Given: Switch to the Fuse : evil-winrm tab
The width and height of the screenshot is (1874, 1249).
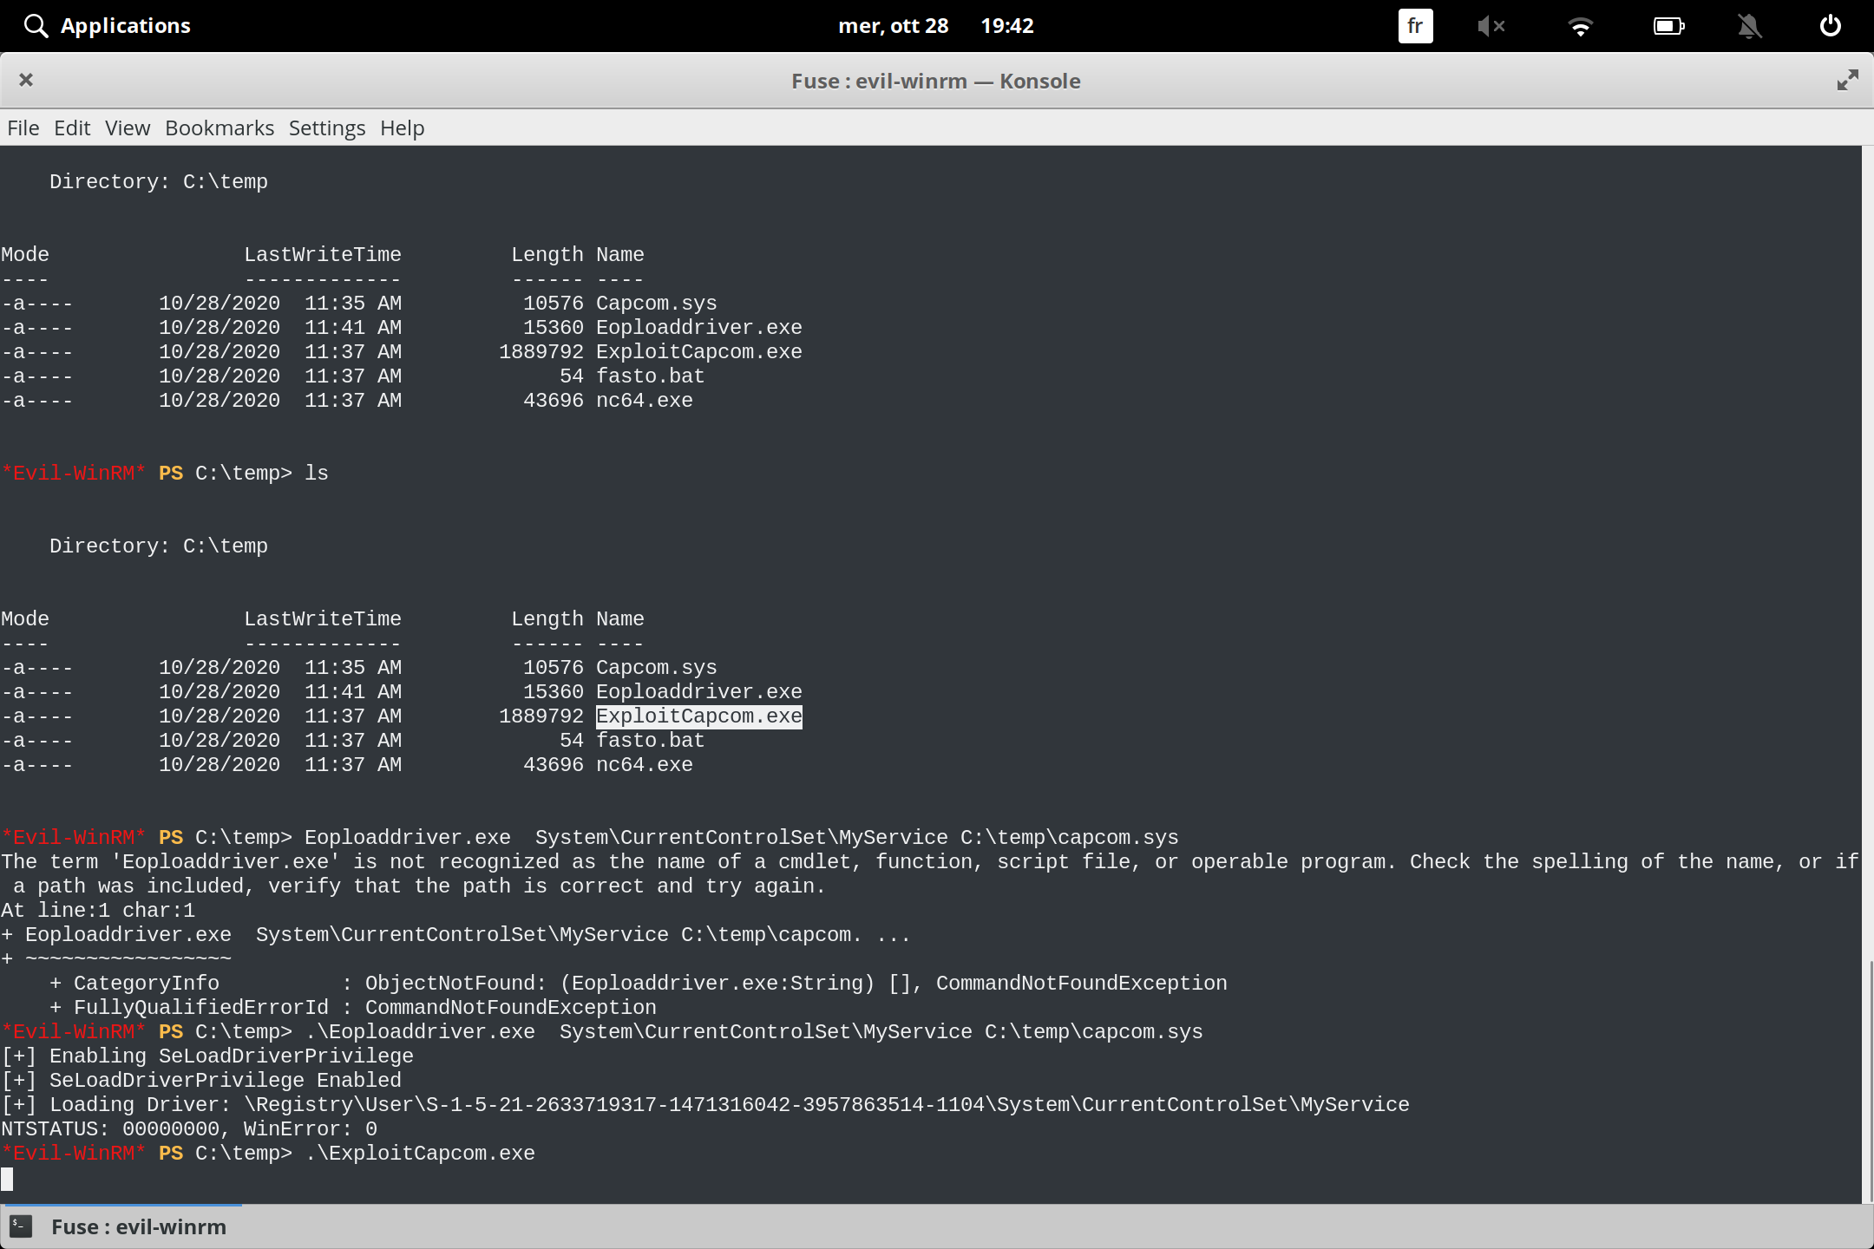Looking at the screenshot, I should click(137, 1226).
